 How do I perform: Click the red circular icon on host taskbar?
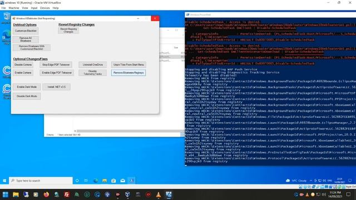click(x=149, y=194)
